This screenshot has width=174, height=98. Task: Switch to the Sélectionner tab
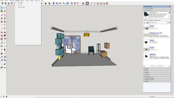[146, 20]
